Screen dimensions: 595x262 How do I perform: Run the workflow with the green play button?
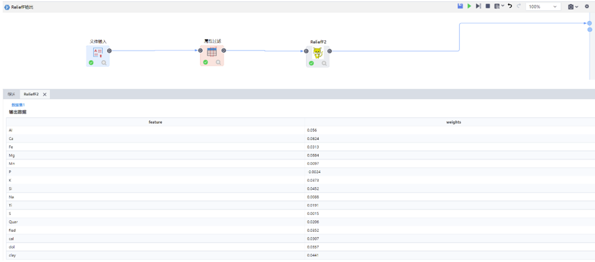click(469, 7)
